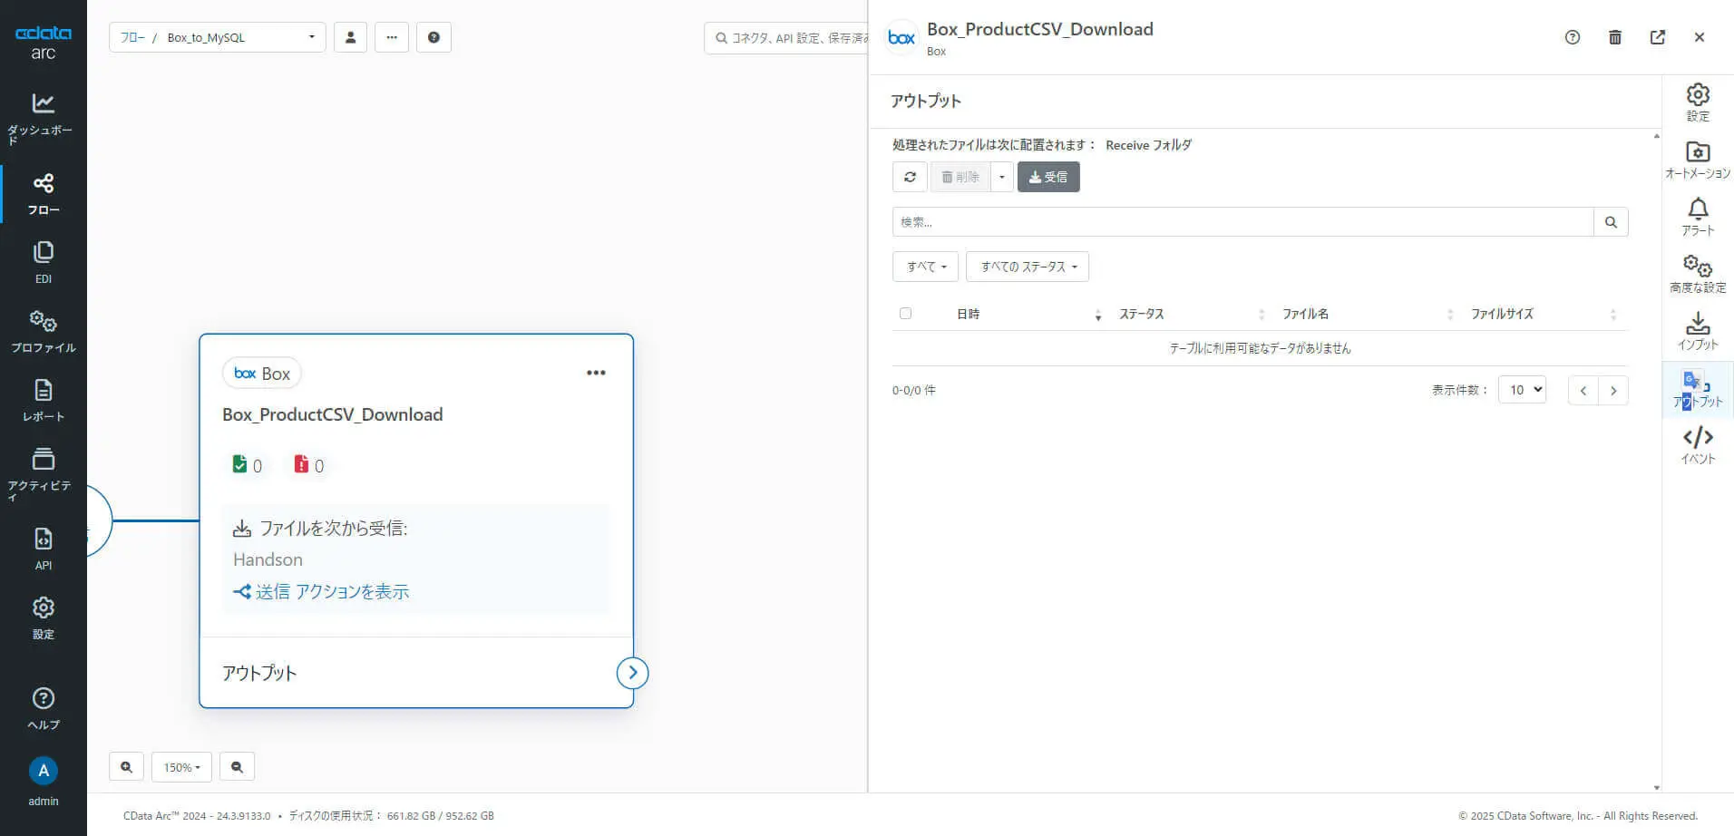This screenshot has height=836, width=1734.
Task: Click the question mark help button in flow toolbar
Action: pos(433,37)
